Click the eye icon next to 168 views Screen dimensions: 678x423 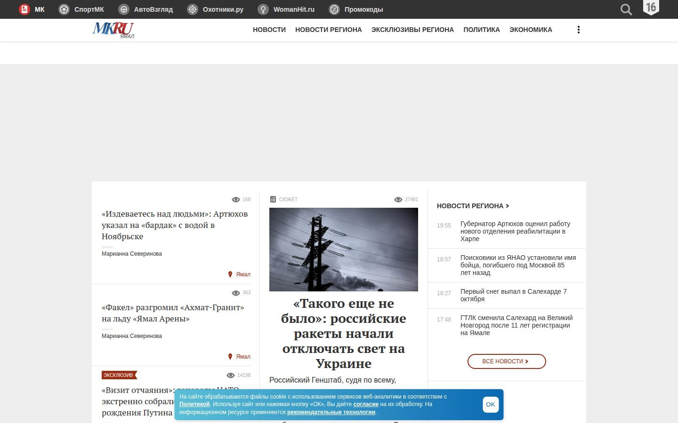coord(236,200)
